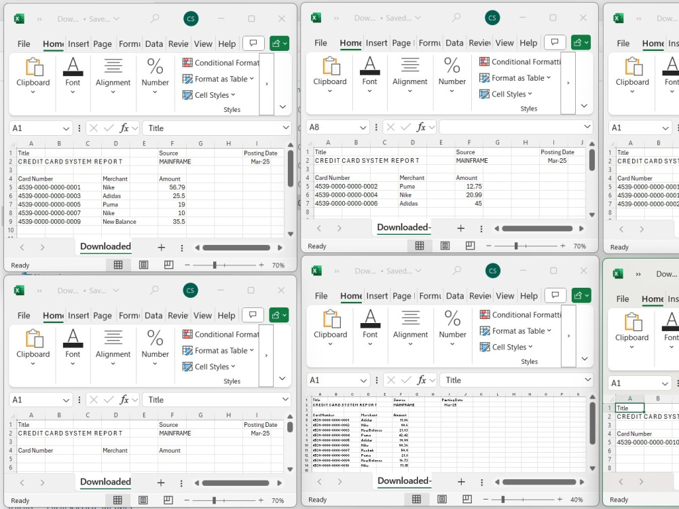Screen dimensions: 679x509
Task: Open Font group in bottom-left Excel window
Action: (73, 347)
